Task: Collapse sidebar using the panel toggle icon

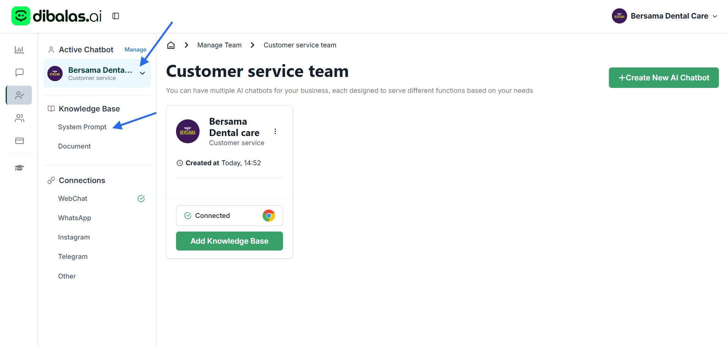Action: click(x=116, y=16)
